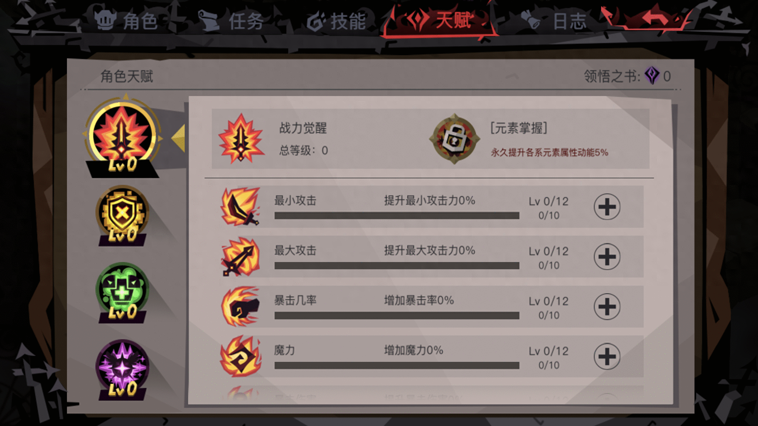This screenshot has height=426, width=758.
Task: Click the 最小攻击 flaming dagger icon
Action: click(x=240, y=206)
